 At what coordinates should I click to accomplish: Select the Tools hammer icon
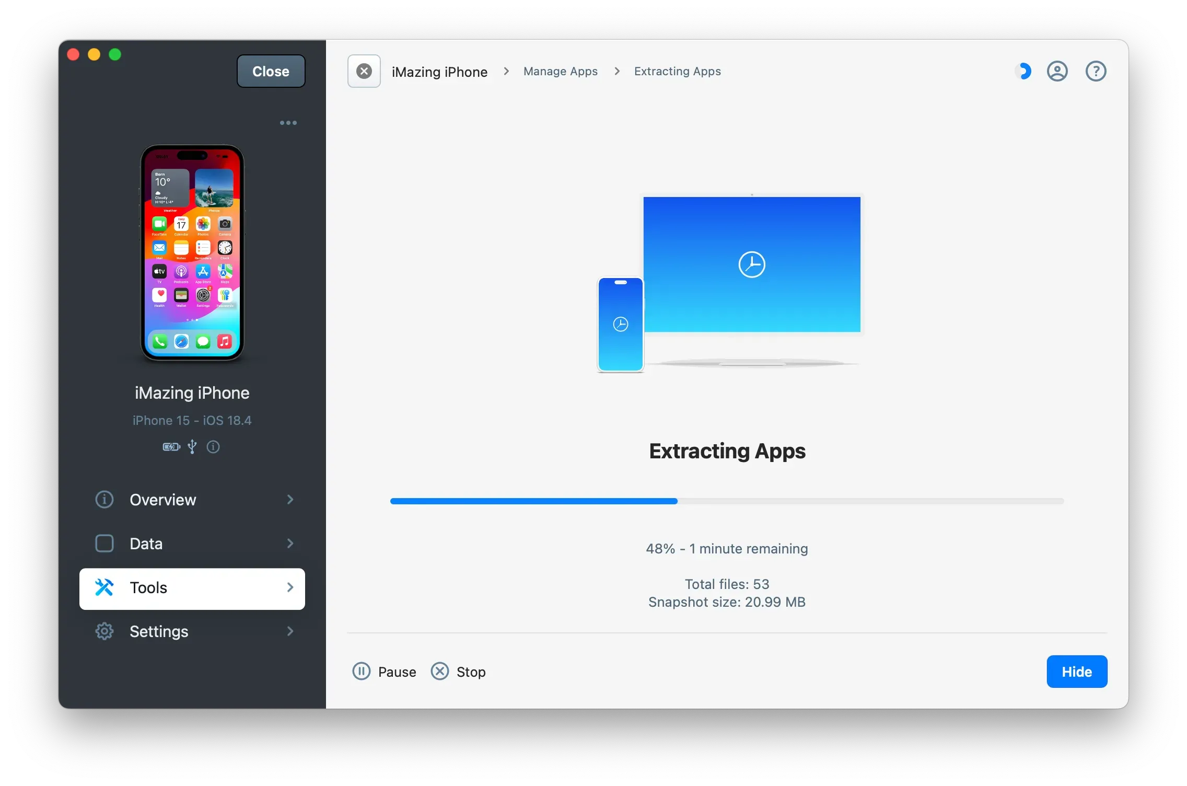click(x=104, y=587)
